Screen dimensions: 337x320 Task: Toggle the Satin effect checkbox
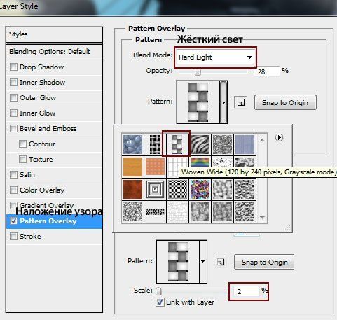point(13,174)
